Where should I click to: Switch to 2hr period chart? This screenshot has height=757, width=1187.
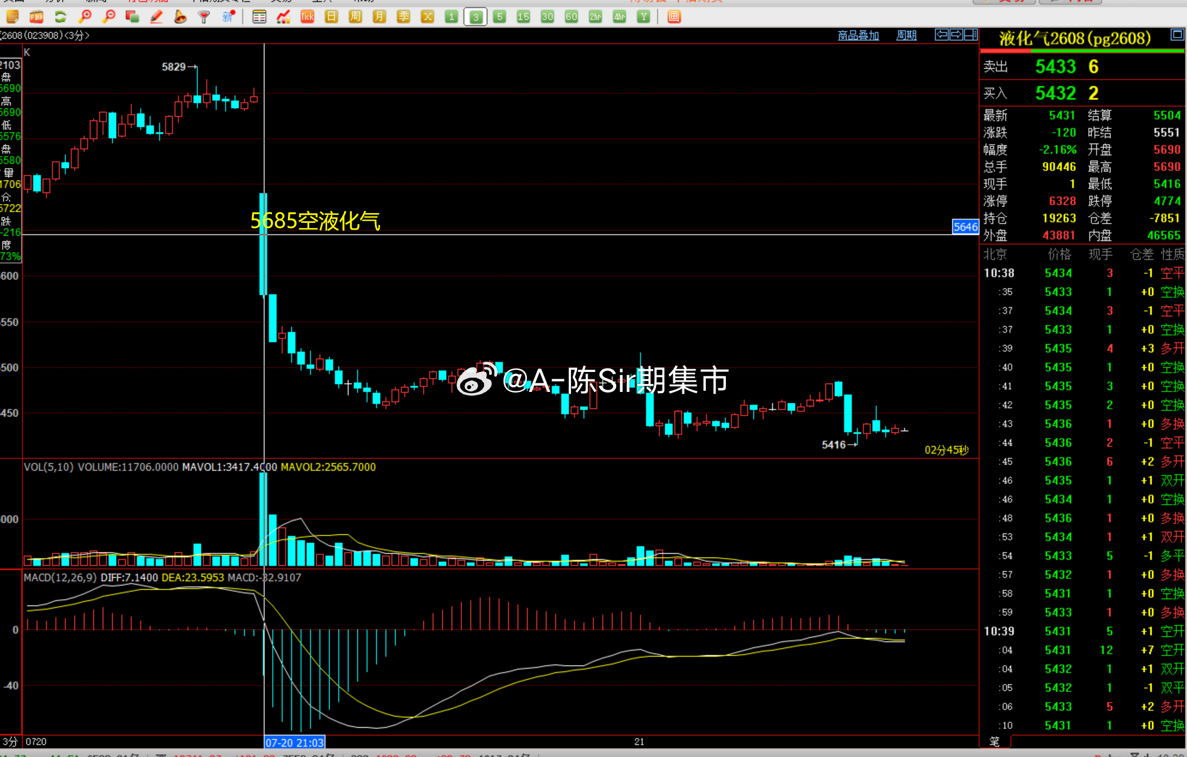click(596, 17)
